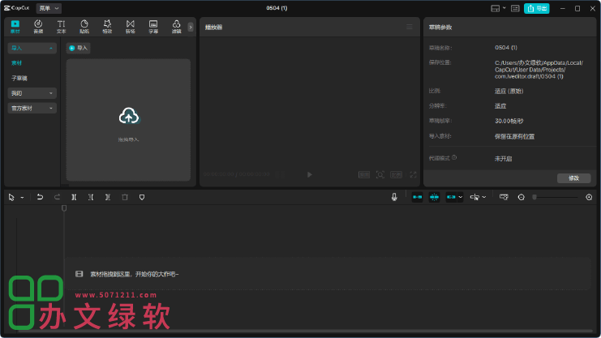Image resolution: width=601 pixels, height=338 pixels.
Task: Click the zoom focus icon in player
Action: (x=380, y=175)
